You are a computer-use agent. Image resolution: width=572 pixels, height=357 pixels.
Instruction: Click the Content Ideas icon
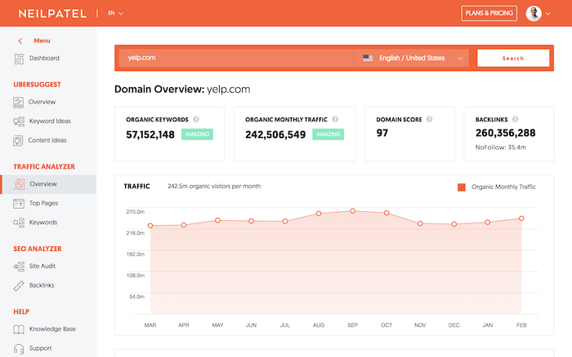pyautogui.click(x=18, y=141)
